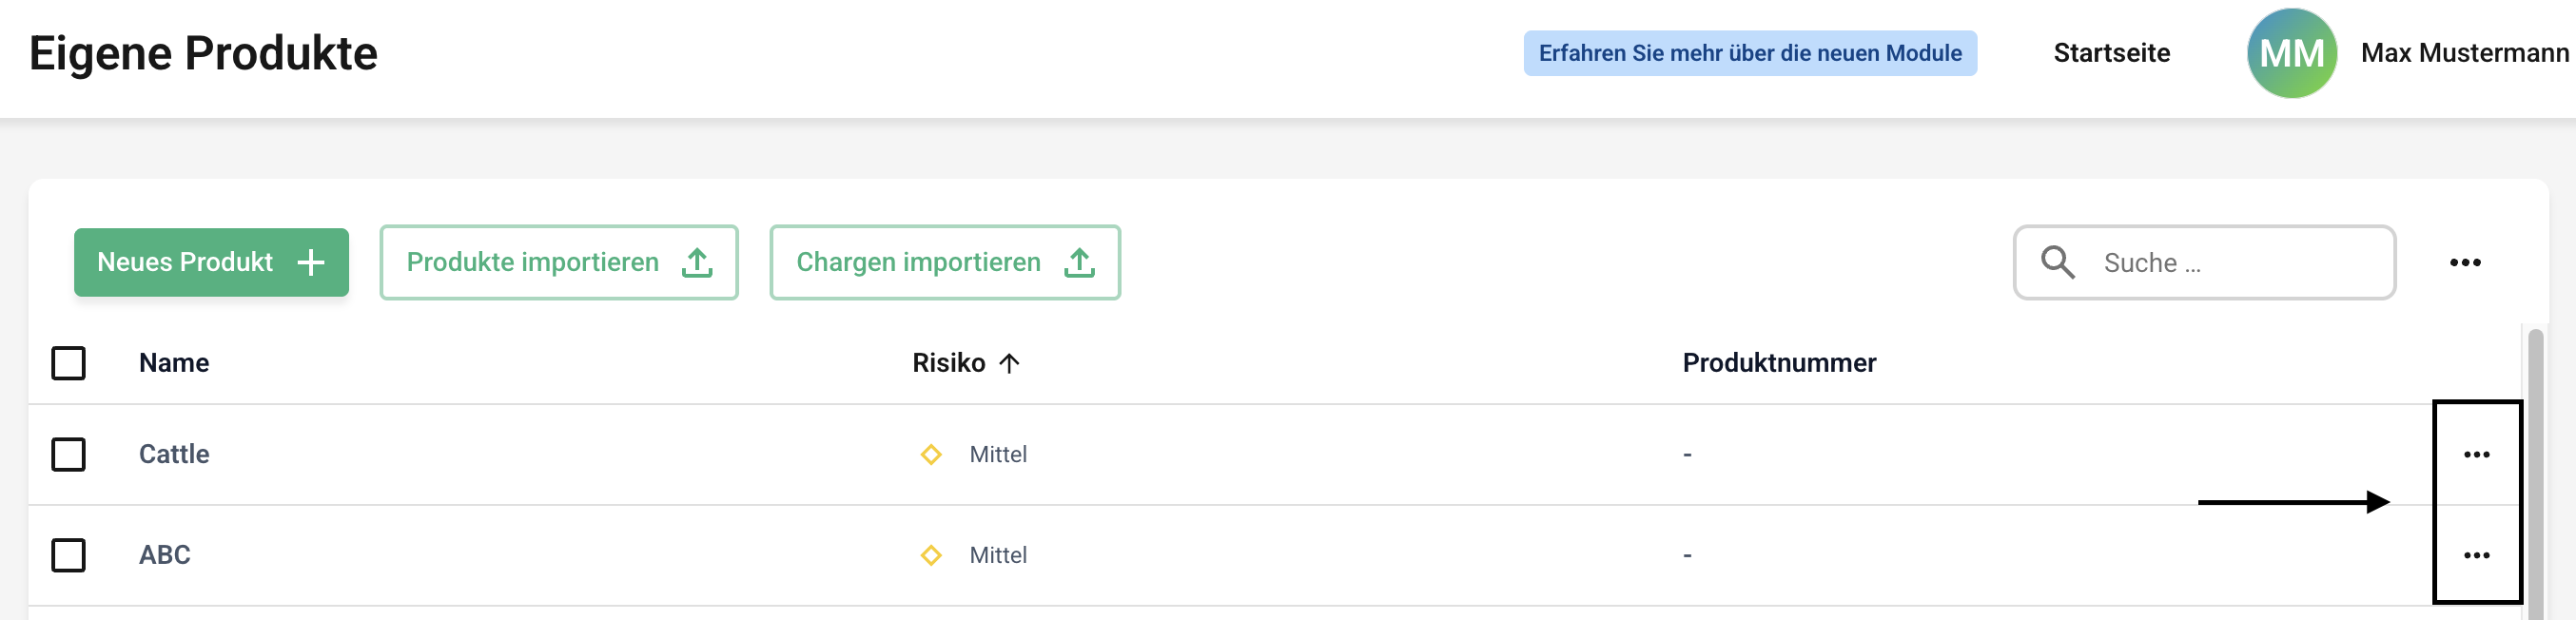
Task: Click Erfahren Sie mehr über die neuen Module
Action: pos(1749,53)
